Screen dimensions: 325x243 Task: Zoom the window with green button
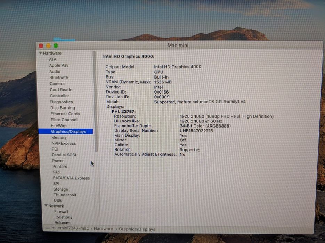(56, 46)
